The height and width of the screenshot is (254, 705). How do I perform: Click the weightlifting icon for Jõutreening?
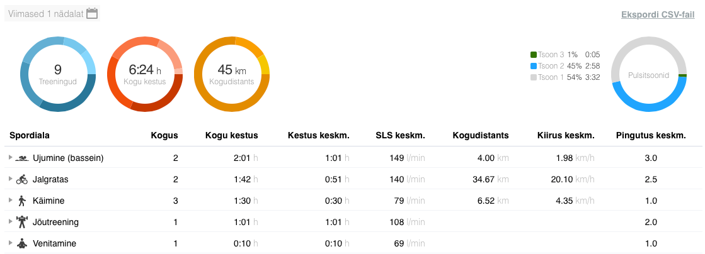(x=22, y=222)
